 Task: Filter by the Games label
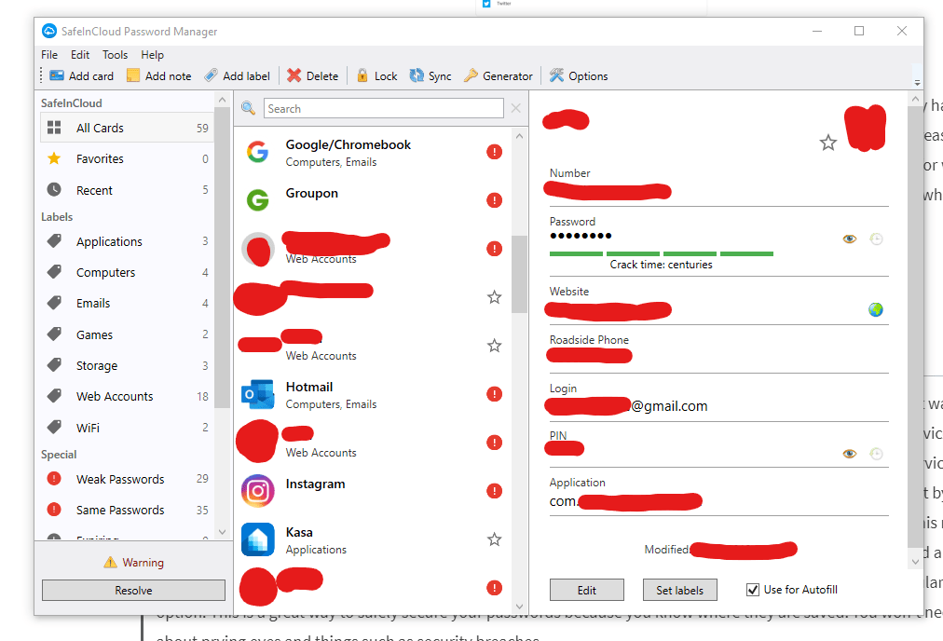pyautogui.click(x=127, y=334)
